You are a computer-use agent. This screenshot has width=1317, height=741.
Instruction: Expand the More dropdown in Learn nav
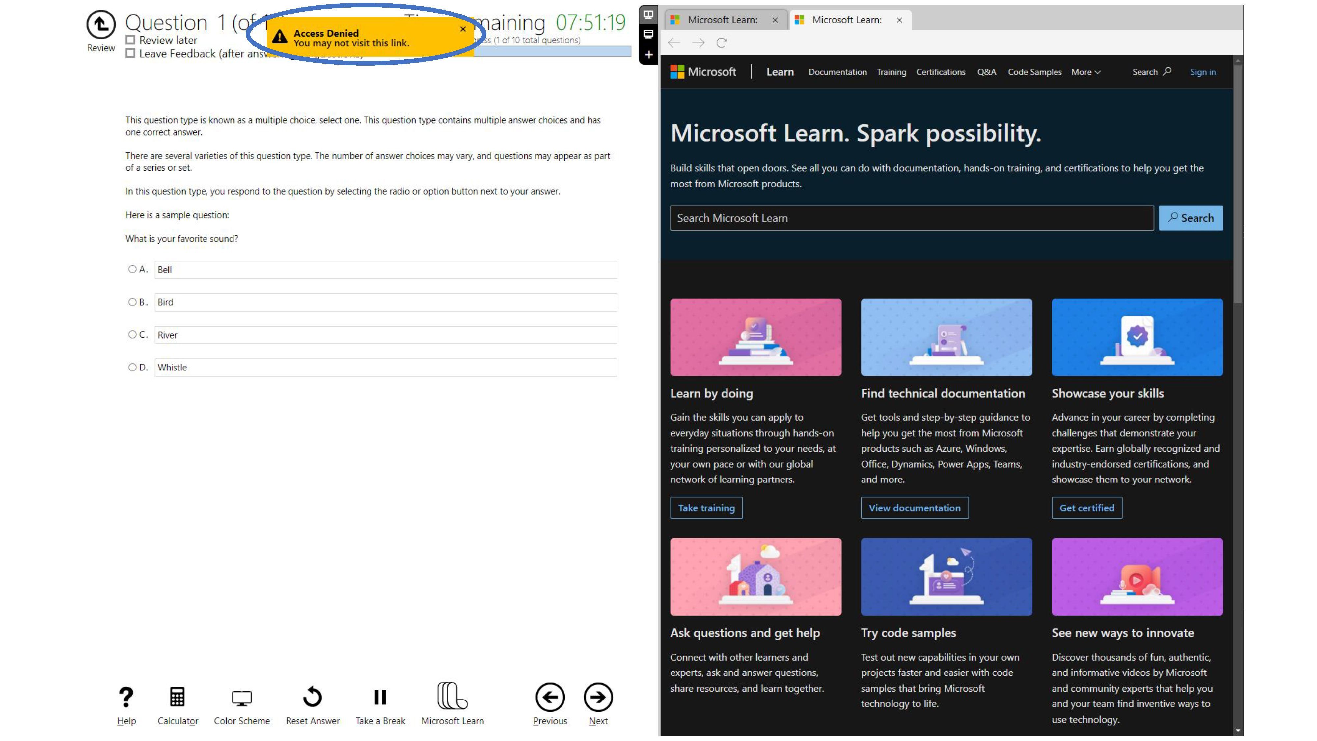click(x=1085, y=72)
